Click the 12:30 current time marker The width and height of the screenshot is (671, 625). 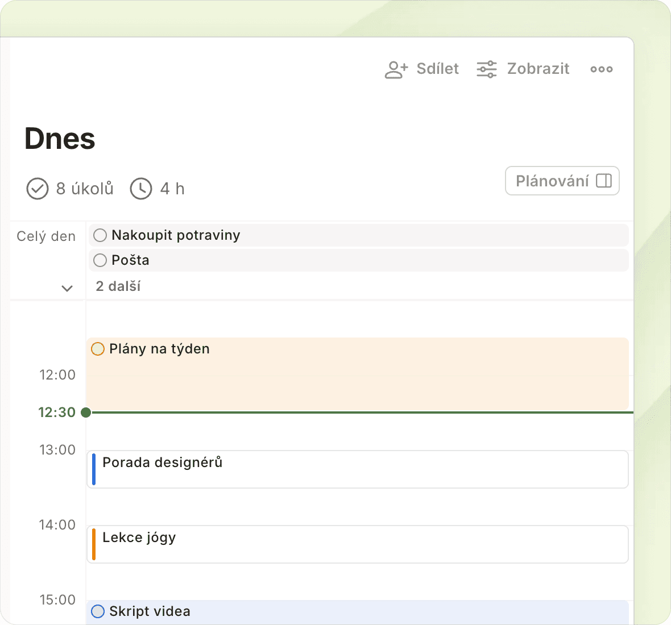[86, 413]
